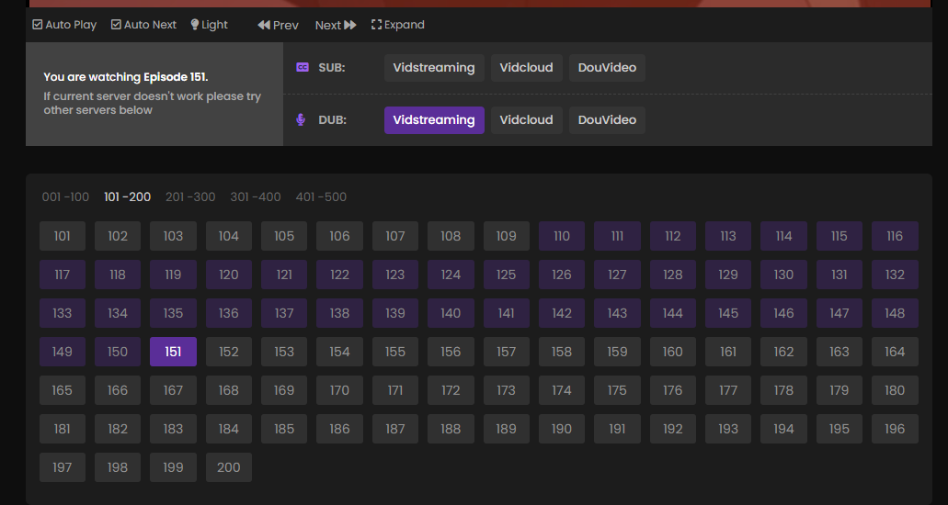Open episode 165

63,390
